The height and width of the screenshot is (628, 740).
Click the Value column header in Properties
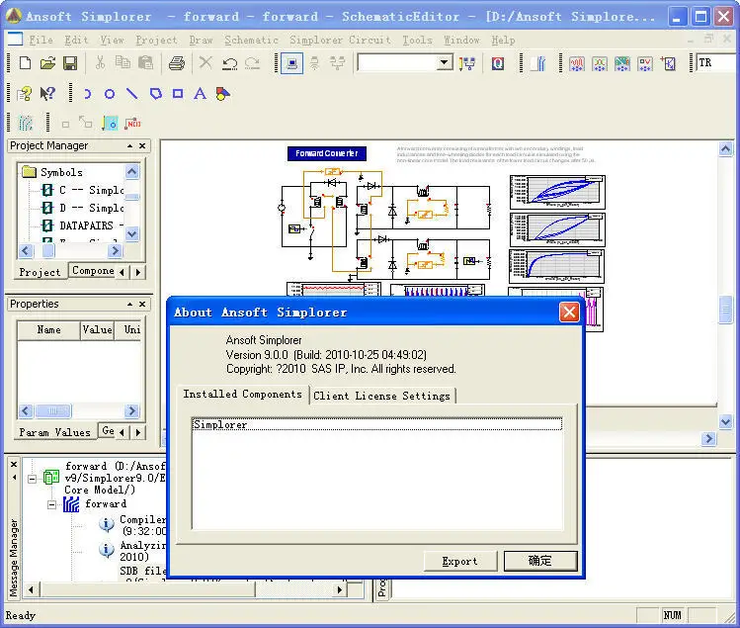pyautogui.click(x=97, y=330)
